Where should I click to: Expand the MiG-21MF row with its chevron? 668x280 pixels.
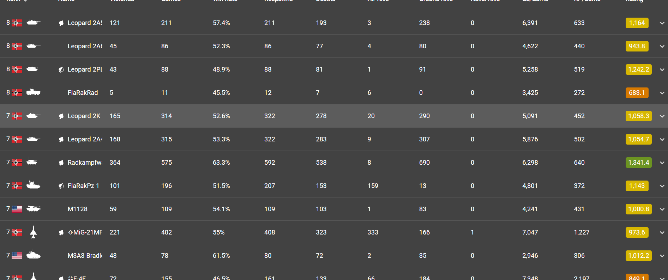coord(662,232)
